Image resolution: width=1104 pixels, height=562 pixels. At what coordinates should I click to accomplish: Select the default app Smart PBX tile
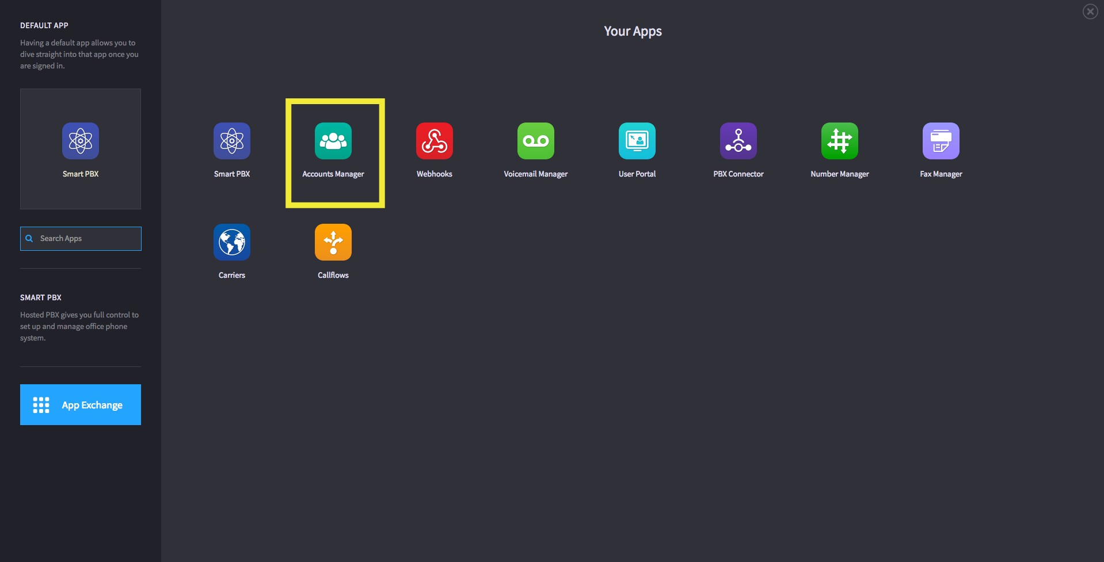click(81, 149)
